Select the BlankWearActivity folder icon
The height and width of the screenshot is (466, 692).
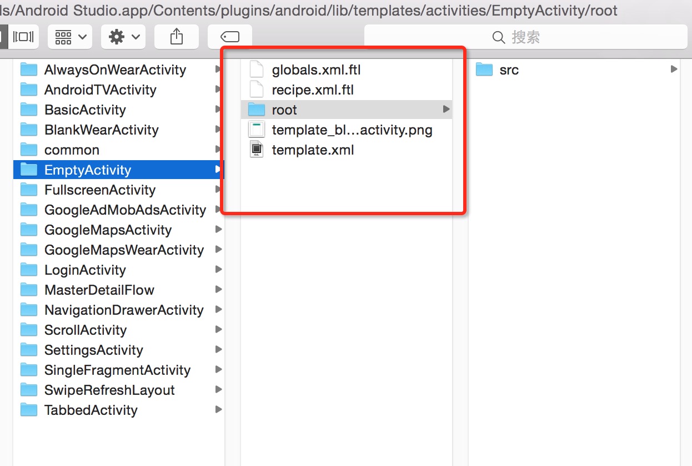tap(29, 130)
